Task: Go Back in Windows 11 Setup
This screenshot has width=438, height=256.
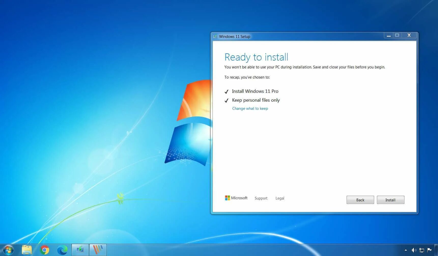Action: click(x=360, y=200)
